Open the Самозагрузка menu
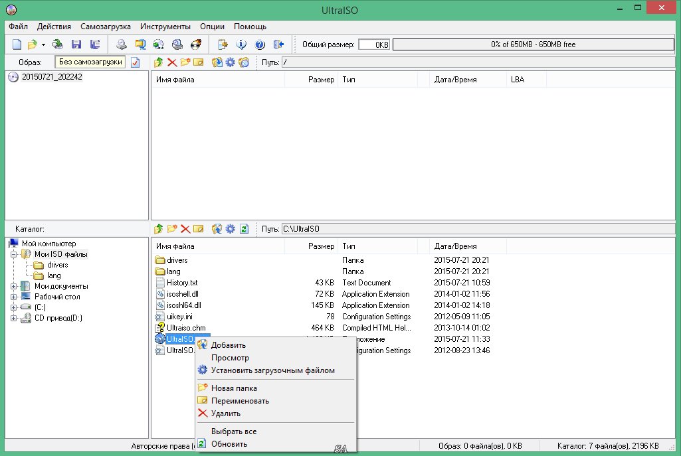The height and width of the screenshot is (456, 681). pyautogui.click(x=106, y=27)
